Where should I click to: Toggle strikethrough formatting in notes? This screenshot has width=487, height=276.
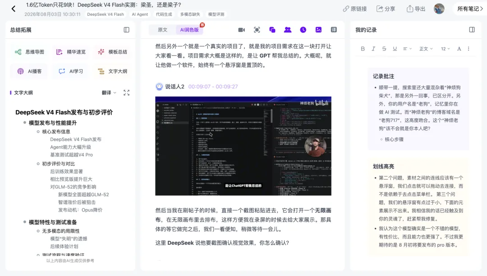tap(384, 49)
